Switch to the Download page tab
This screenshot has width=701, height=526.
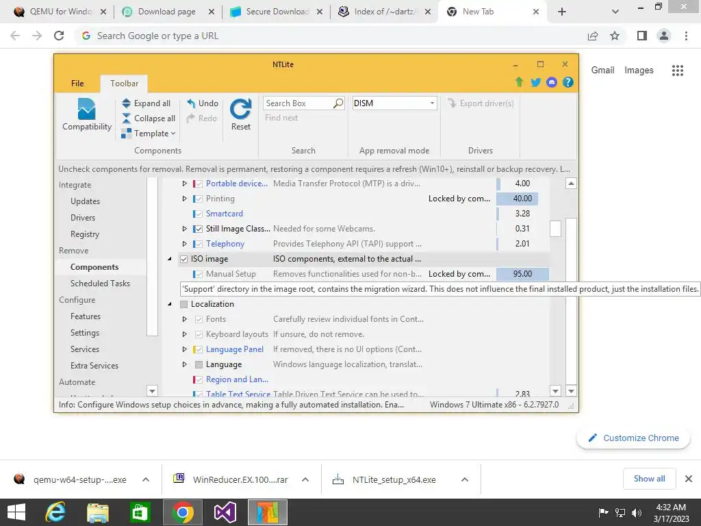click(168, 12)
